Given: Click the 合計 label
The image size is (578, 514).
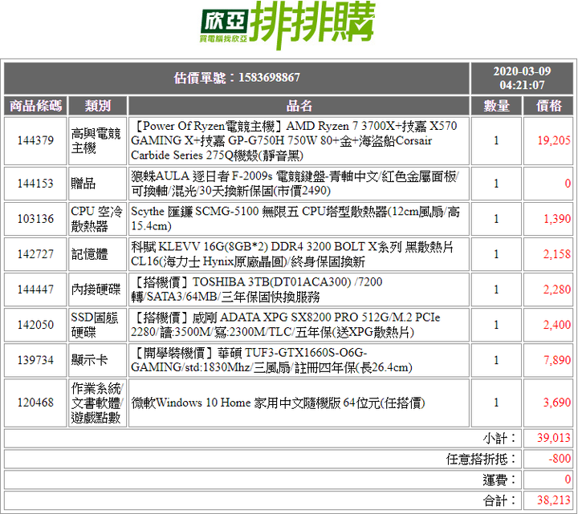Looking at the screenshot, I should click(x=500, y=500).
